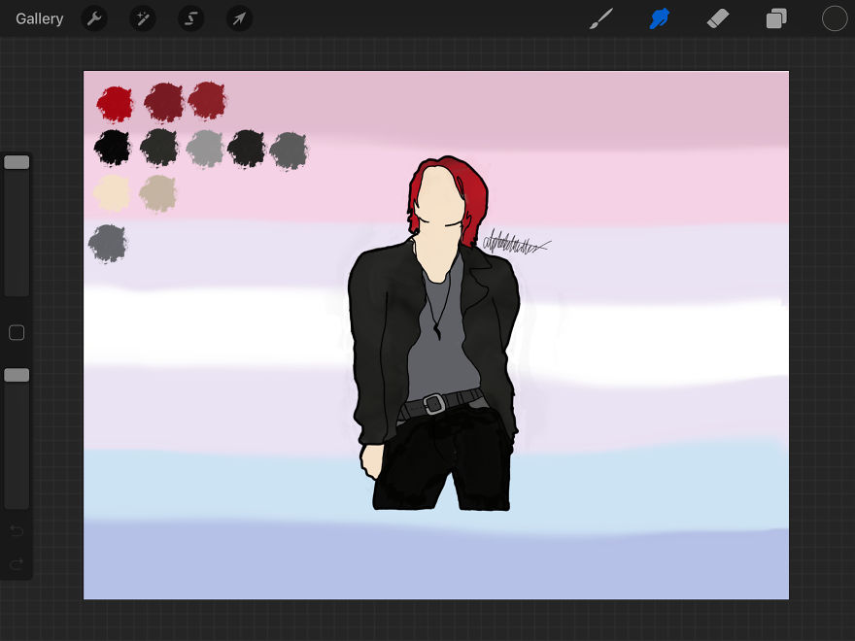
Task: Switch to the Brush tool
Action: pos(600,17)
